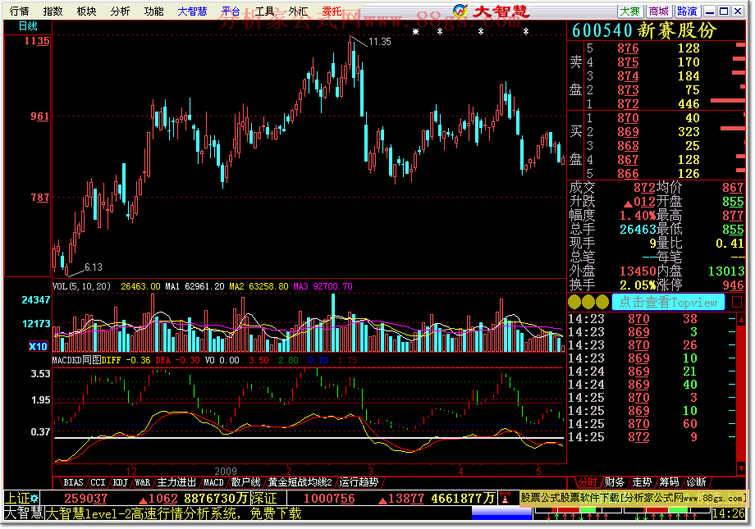Click the VOL(5,10,20) indicator label

(x=81, y=286)
